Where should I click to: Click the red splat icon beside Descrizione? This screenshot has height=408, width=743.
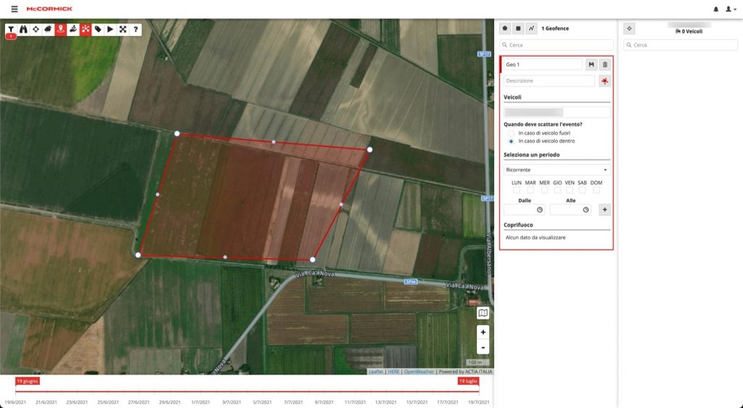tap(604, 81)
